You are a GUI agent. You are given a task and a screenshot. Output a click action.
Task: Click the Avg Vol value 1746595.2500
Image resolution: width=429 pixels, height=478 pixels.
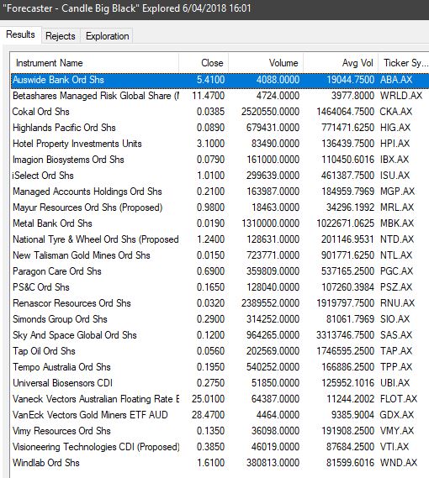pos(345,351)
